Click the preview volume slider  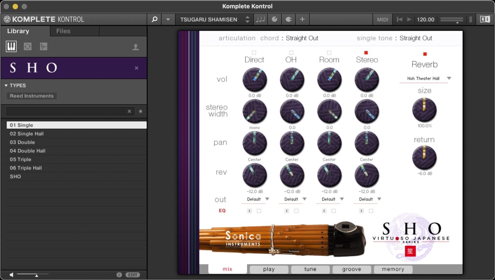pos(32,275)
